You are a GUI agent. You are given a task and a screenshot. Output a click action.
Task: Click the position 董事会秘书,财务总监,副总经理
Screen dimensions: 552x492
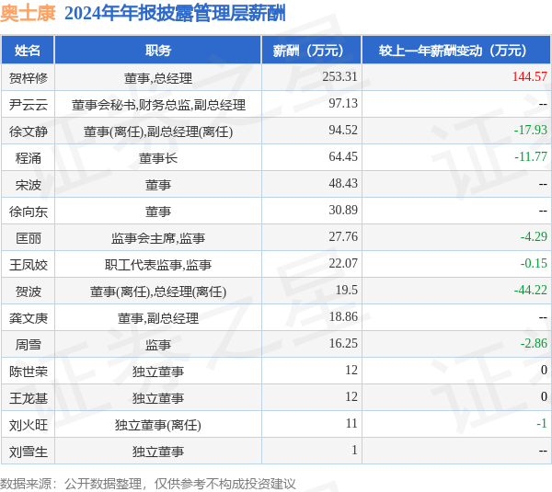(158, 105)
